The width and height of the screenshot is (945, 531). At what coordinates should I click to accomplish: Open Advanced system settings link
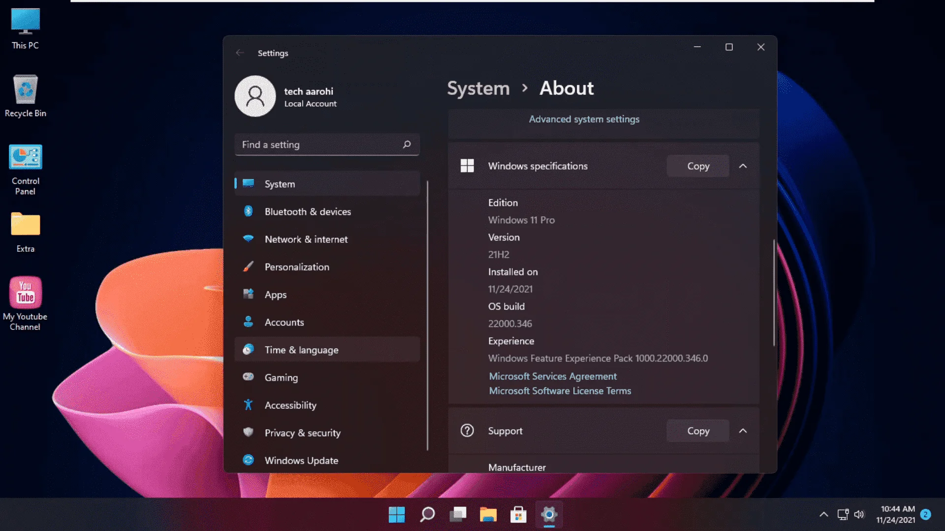pyautogui.click(x=584, y=119)
